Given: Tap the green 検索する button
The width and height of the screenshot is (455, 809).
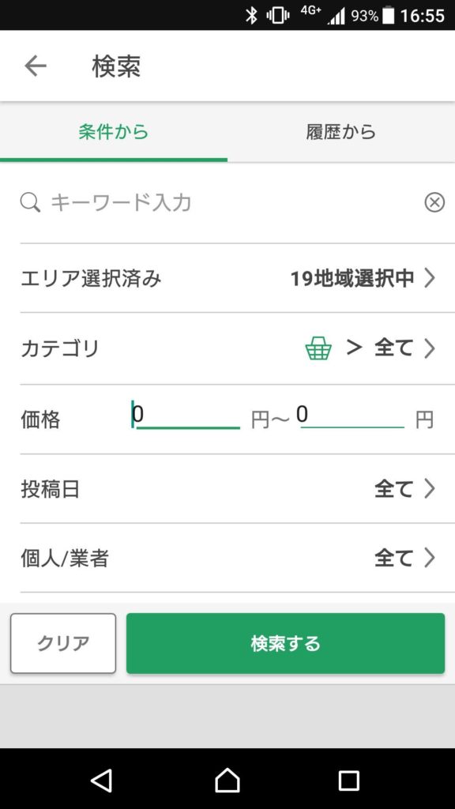Looking at the screenshot, I should tap(285, 643).
